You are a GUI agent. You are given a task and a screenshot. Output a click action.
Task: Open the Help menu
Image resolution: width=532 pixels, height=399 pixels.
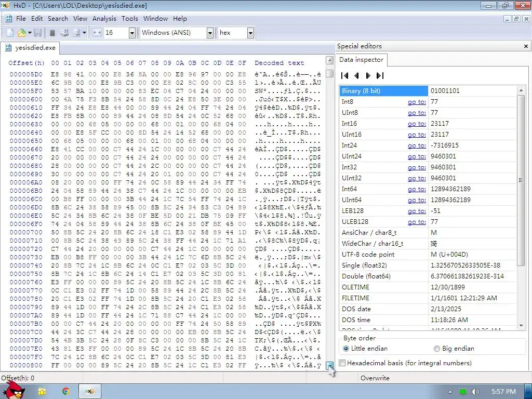click(x=180, y=19)
